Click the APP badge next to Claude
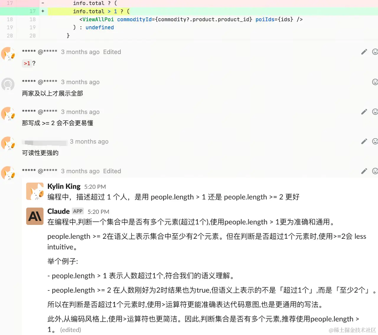The height and width of the screenshot is (335, 378). [78, 211]
